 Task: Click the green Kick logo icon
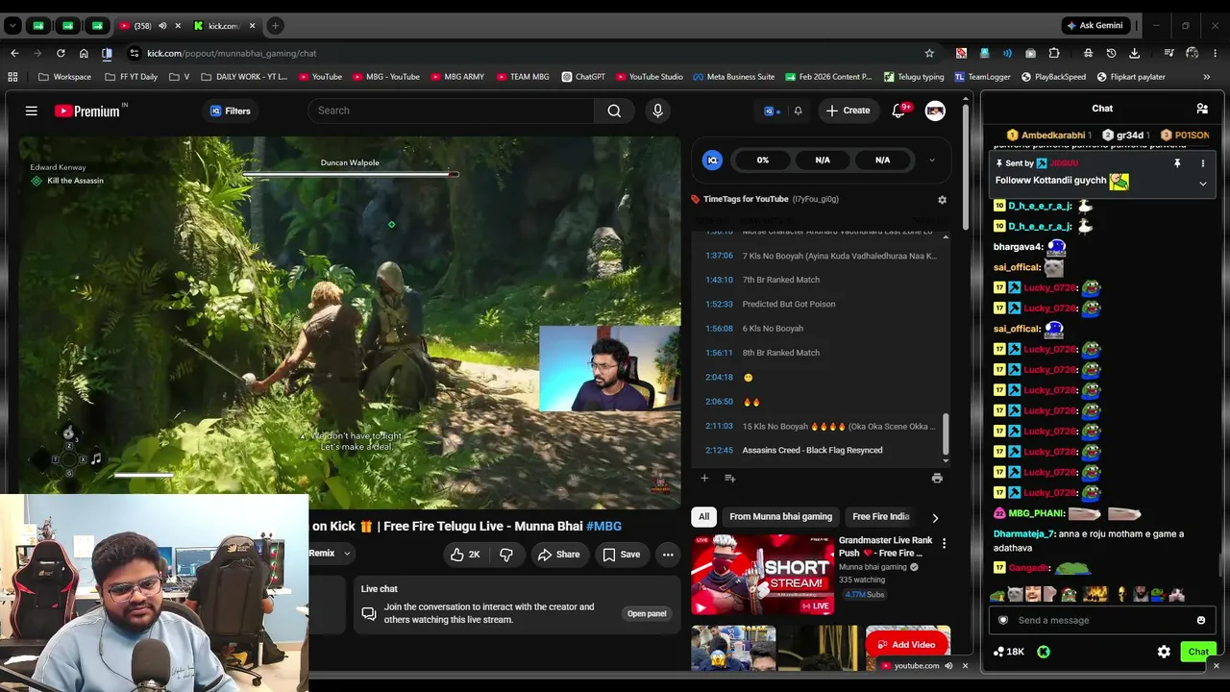pyautogui.click(x=1044, y=652)
